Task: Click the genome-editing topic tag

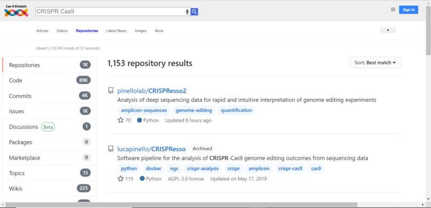Action: tap(194, 110)
